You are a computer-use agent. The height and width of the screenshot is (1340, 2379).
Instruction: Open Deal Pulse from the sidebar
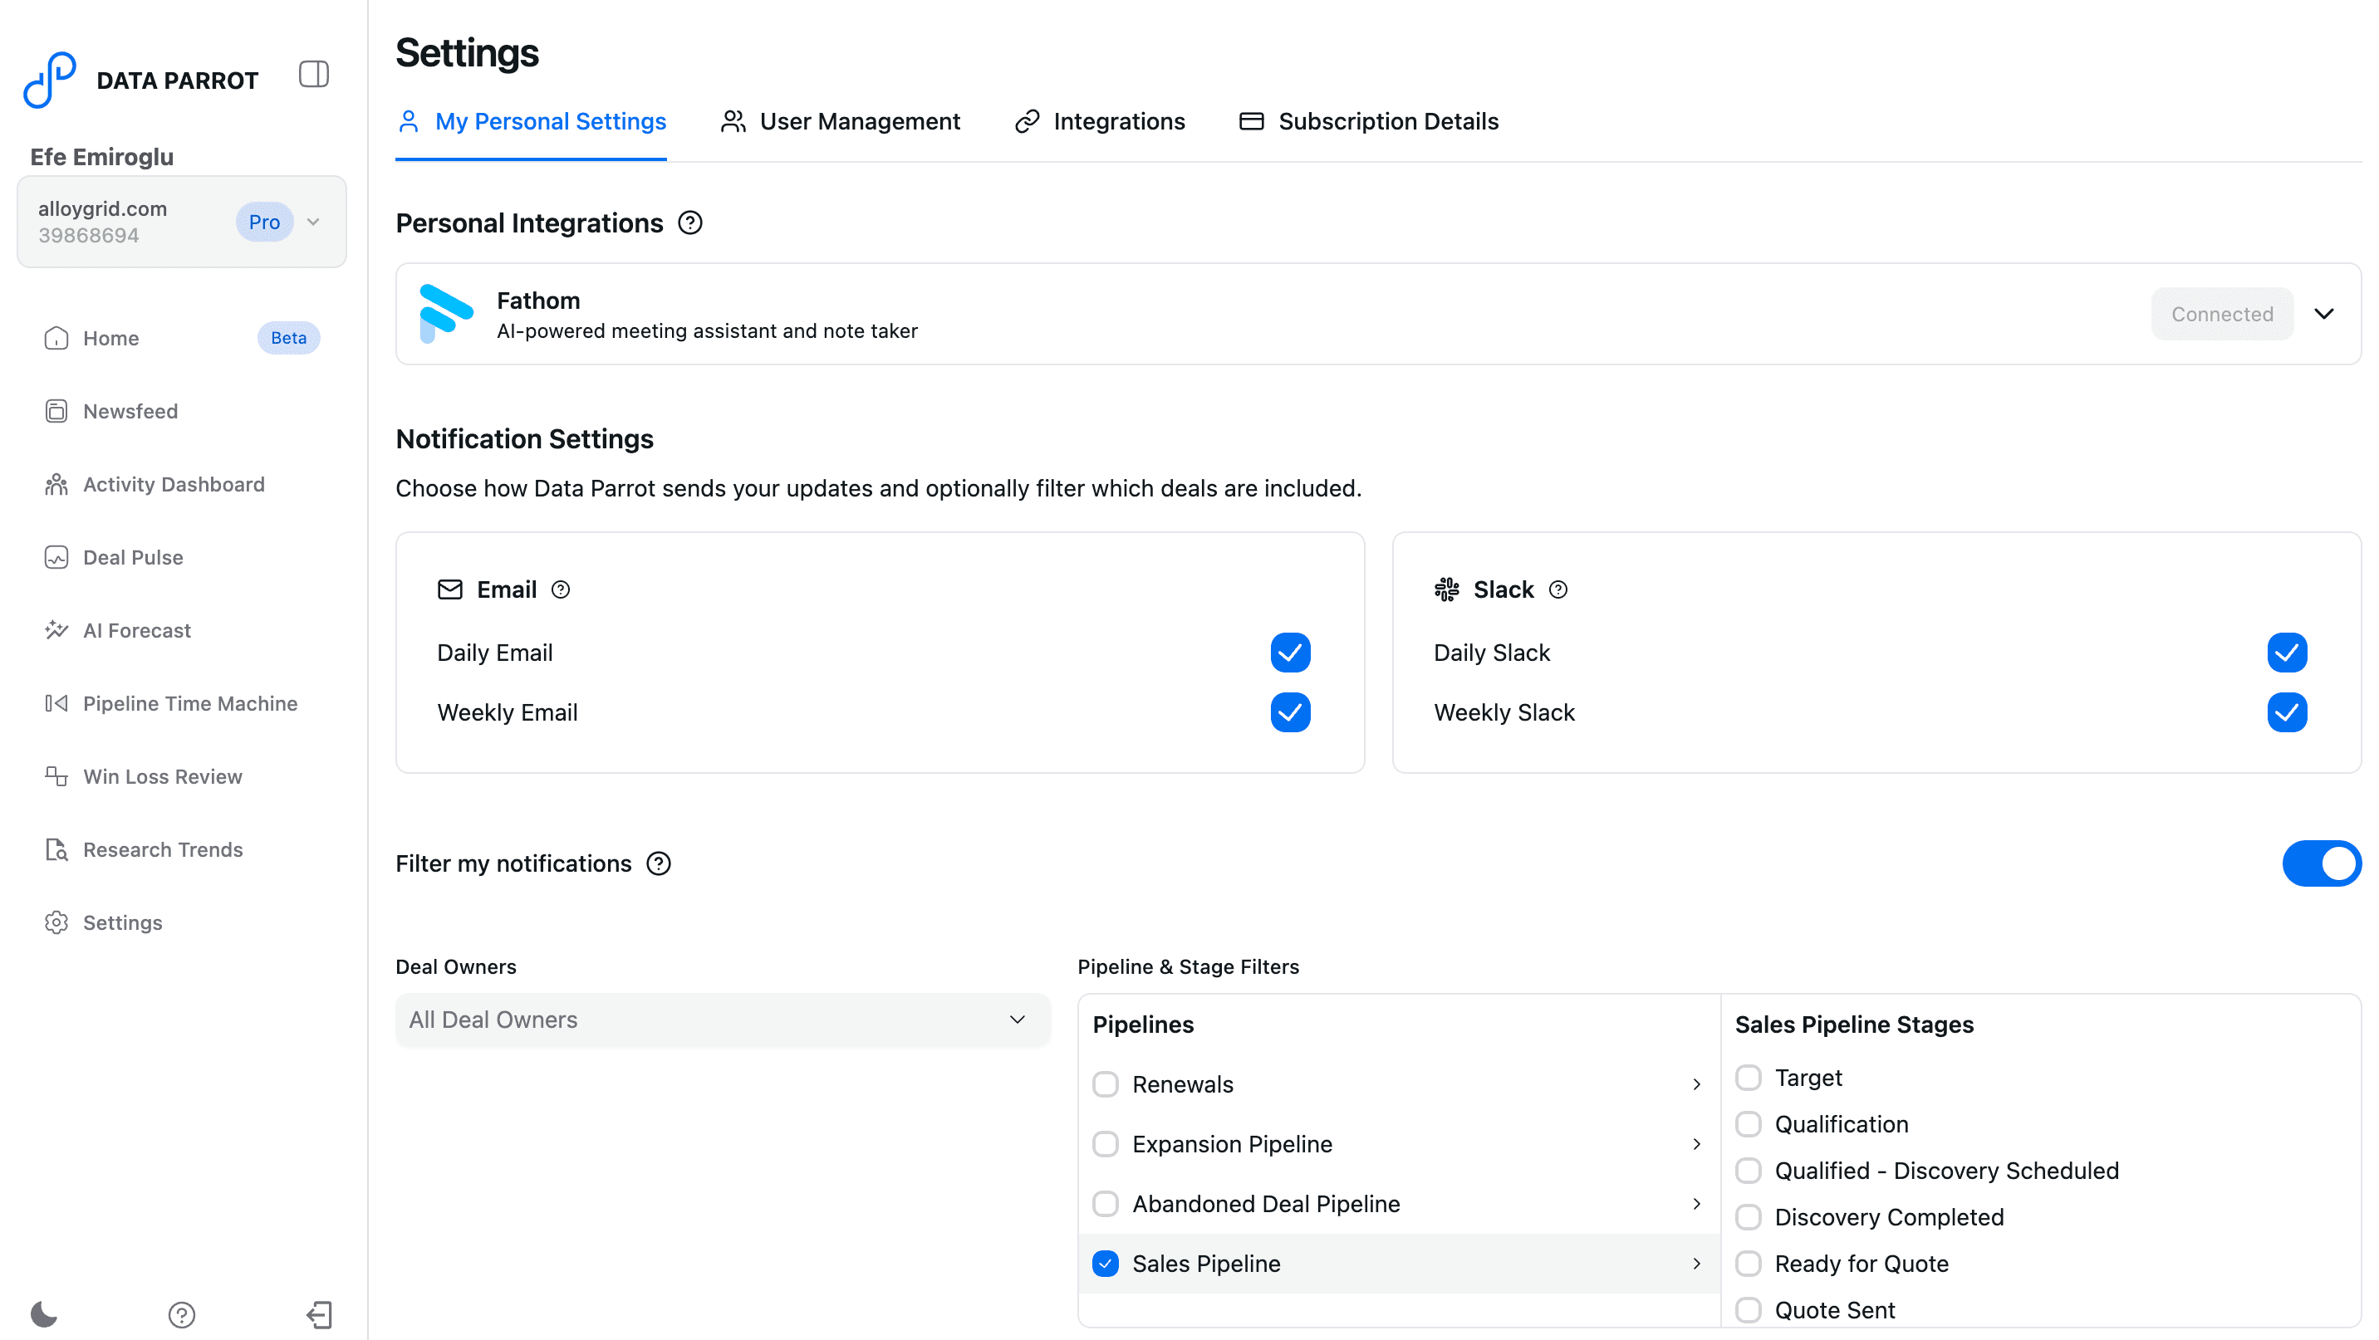(x=132, y=557)
